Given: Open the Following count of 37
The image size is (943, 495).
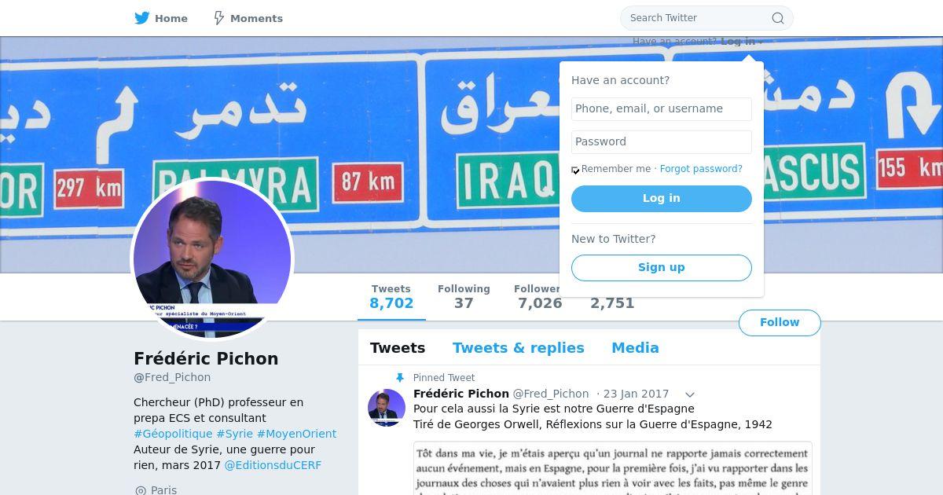Looking at the screenshot, I should tap(464, 297).
